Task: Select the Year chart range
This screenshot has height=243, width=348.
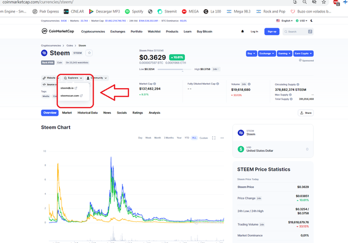Action: point(179,138)
